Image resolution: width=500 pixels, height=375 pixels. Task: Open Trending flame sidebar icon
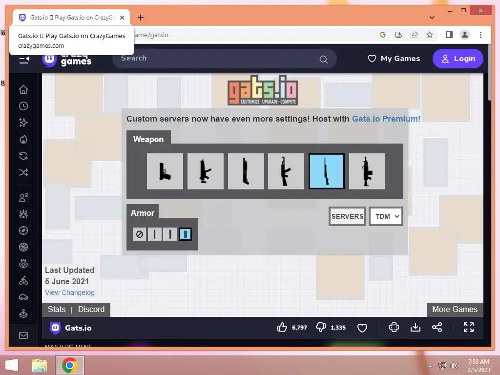tap(23, 139)
